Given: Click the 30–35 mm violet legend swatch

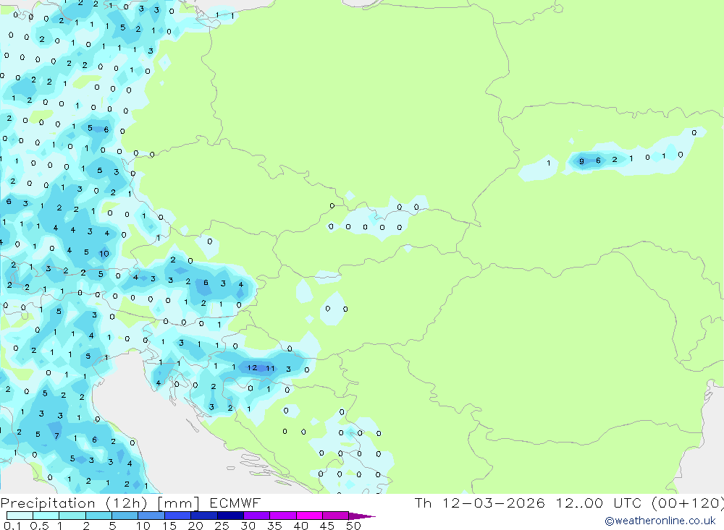Looking at the screenshot, I should pos(257,516).
